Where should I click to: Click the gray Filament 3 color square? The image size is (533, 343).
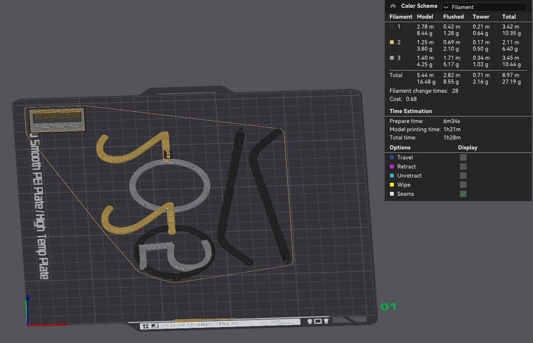392,58
